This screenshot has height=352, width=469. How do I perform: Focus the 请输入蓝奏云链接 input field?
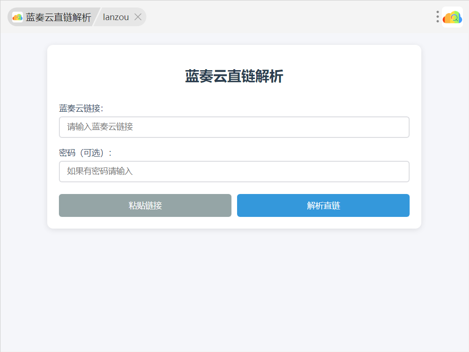(234, 127)
